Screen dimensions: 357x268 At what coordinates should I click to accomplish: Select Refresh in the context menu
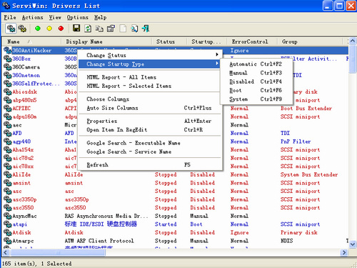click(150, 165)
